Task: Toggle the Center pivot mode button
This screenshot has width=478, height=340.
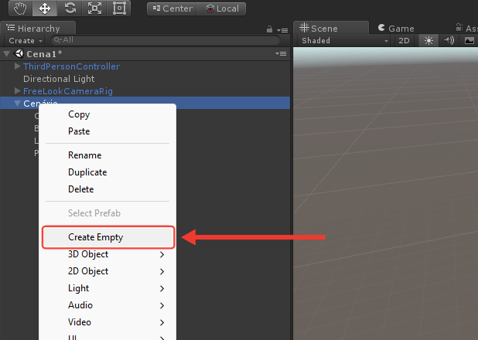Action: coord(172,8)
